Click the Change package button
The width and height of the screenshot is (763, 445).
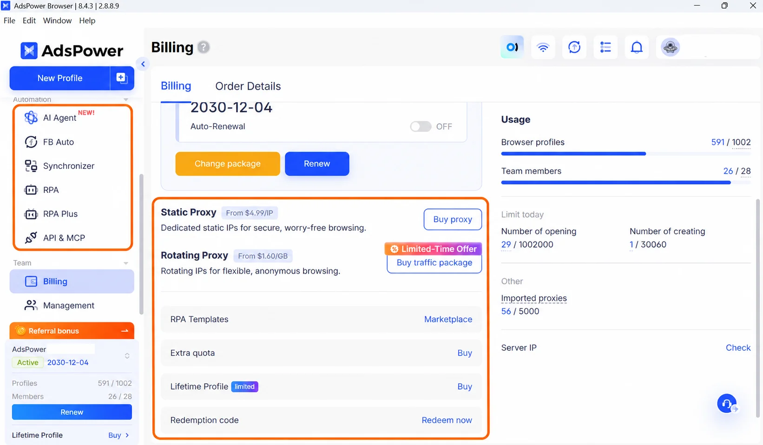[x=228, y=164]
